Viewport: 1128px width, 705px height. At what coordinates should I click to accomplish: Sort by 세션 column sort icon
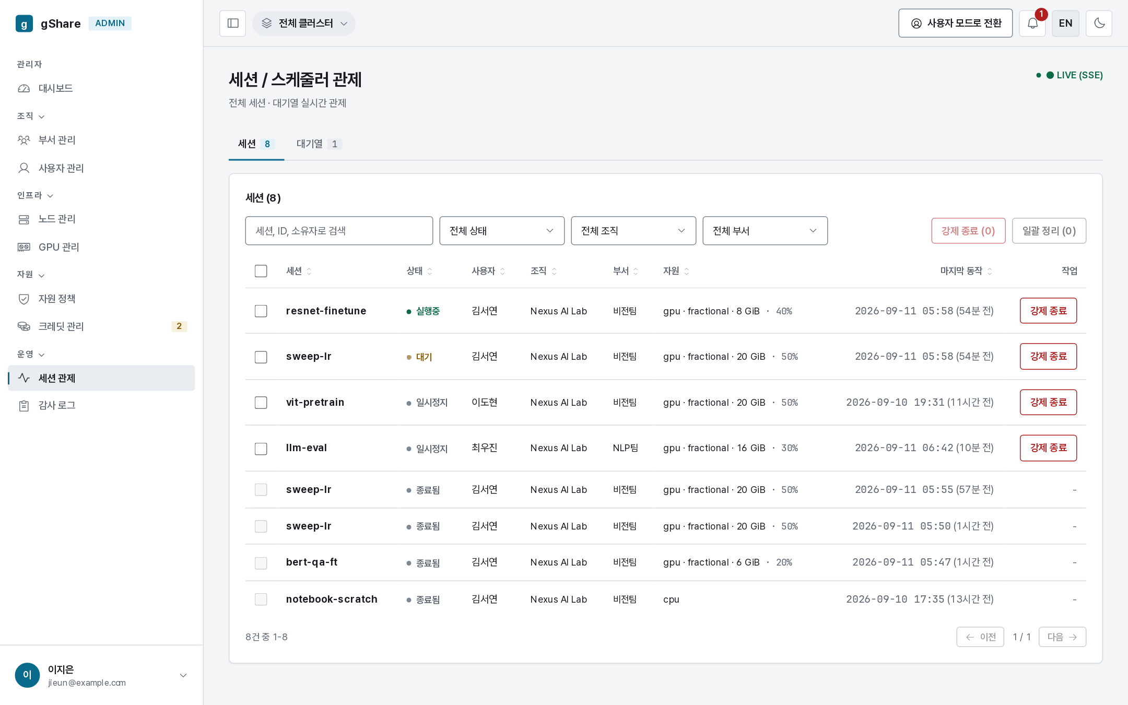309,271
